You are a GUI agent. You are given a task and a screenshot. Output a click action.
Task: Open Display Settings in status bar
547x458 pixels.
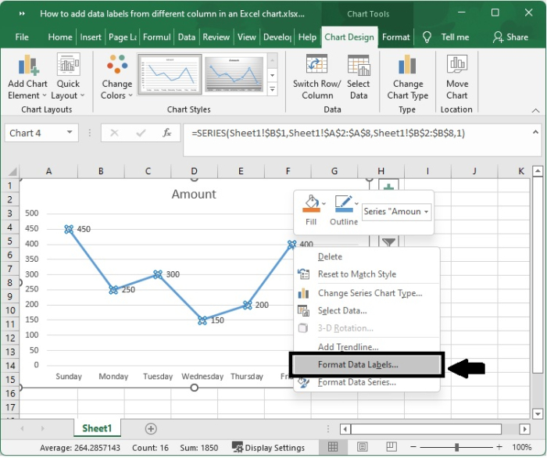[x=268, y=448]
